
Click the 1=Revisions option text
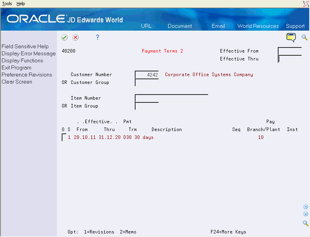pyautogui.click(x=99, y=232)
